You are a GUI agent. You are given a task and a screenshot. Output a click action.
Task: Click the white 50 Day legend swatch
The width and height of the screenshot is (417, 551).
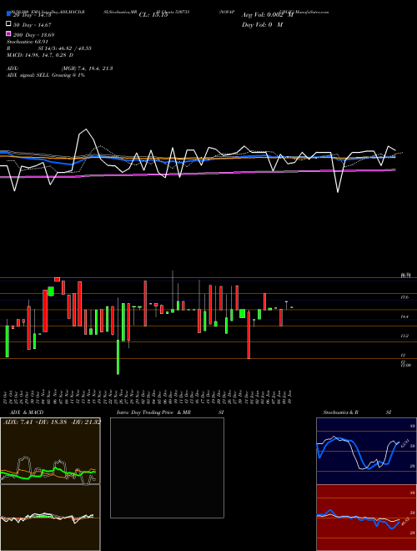(9, 24)
